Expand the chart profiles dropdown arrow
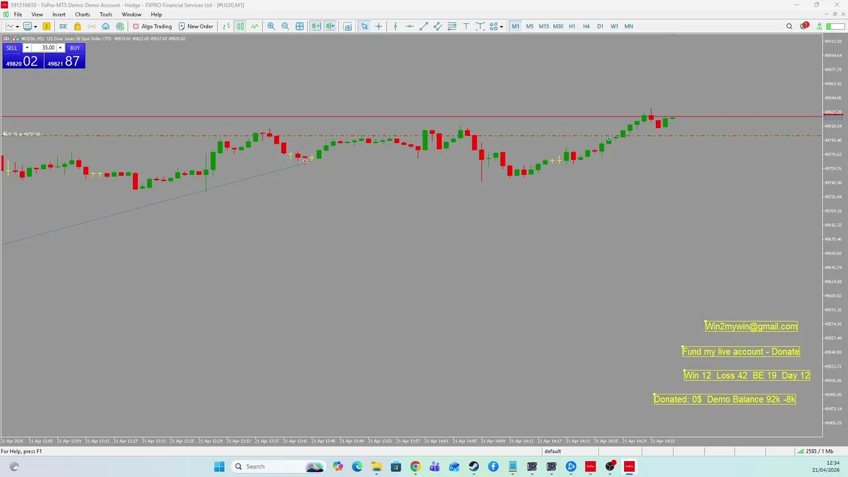This screenshot has height=477, width=848. point(35,26)
